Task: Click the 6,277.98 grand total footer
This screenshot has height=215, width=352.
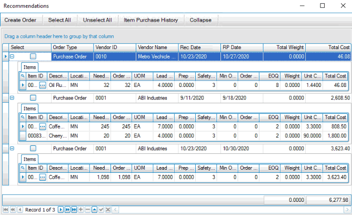Action: tap(328, 200)
